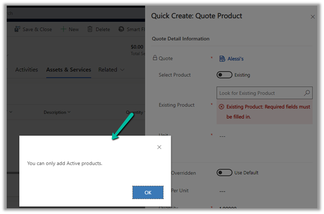
Task: Click the New command label
Action: click(x=74, y=29)
